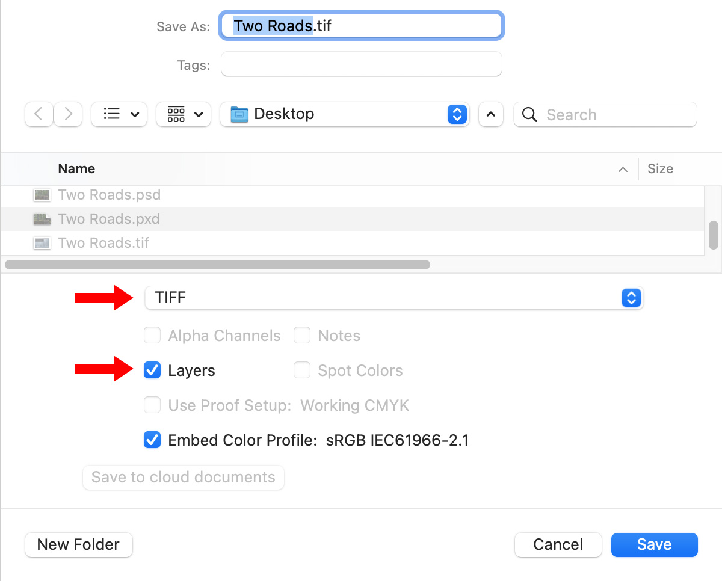722x581 pixels.
Task: Click the search magnifying glass icon
Action: pyautogui.click(x=529, y=114)
